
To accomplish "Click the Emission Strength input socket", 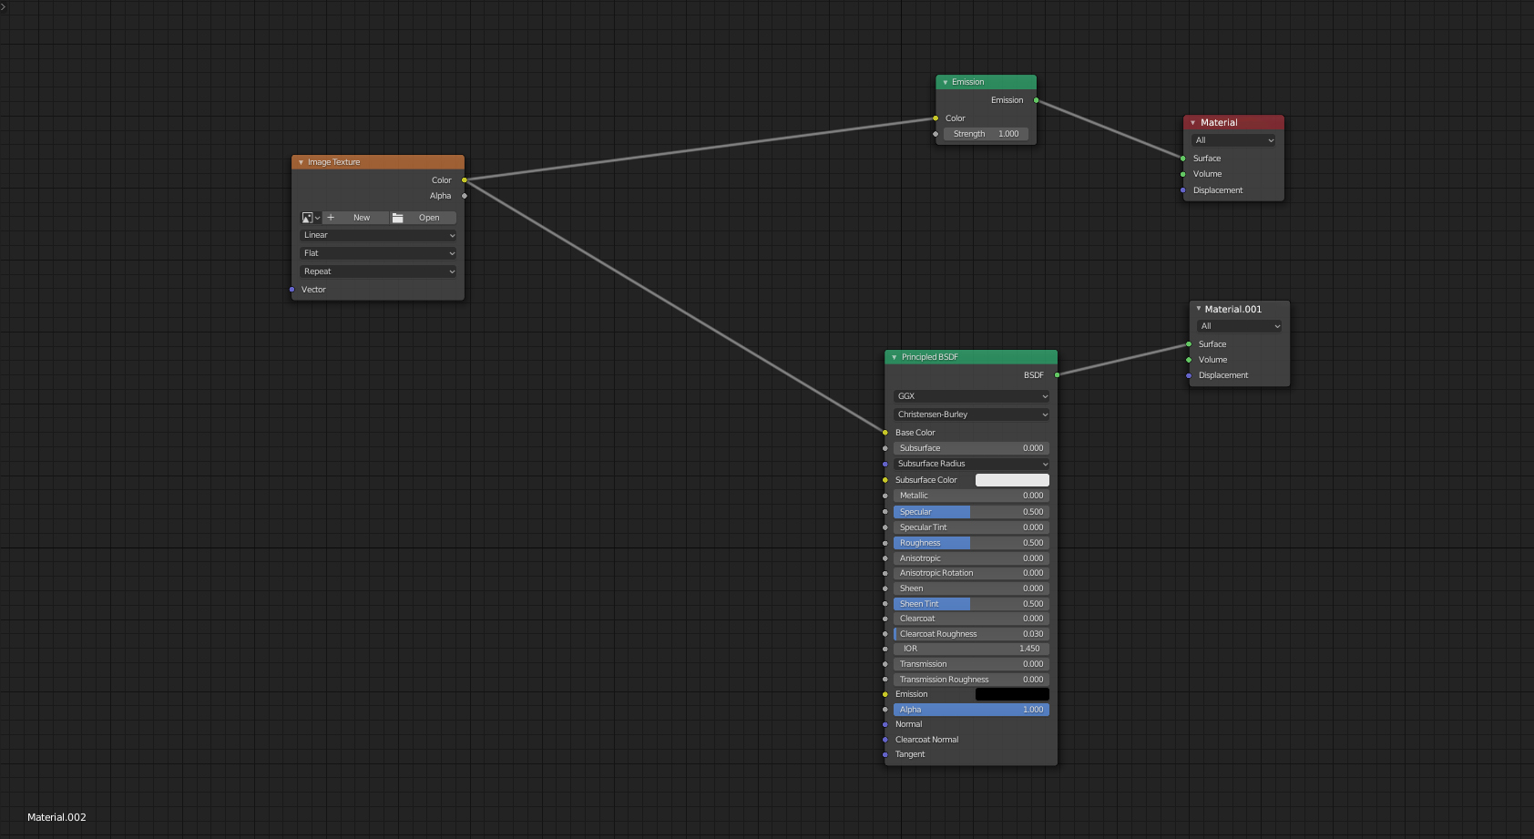I will (936, 134).
